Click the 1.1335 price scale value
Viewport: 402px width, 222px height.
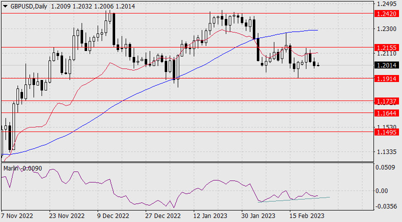coord(386,152)
